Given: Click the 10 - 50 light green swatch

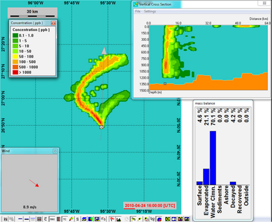Looking at the screenshot, I should [x=15, y=51].
